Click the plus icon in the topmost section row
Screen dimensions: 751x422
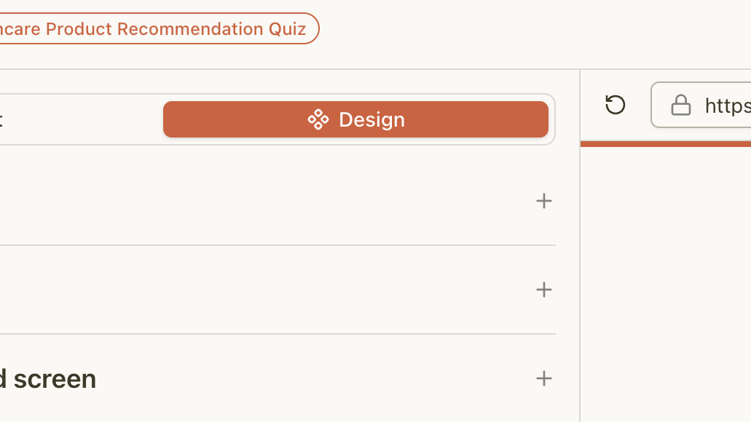point(543,201)
